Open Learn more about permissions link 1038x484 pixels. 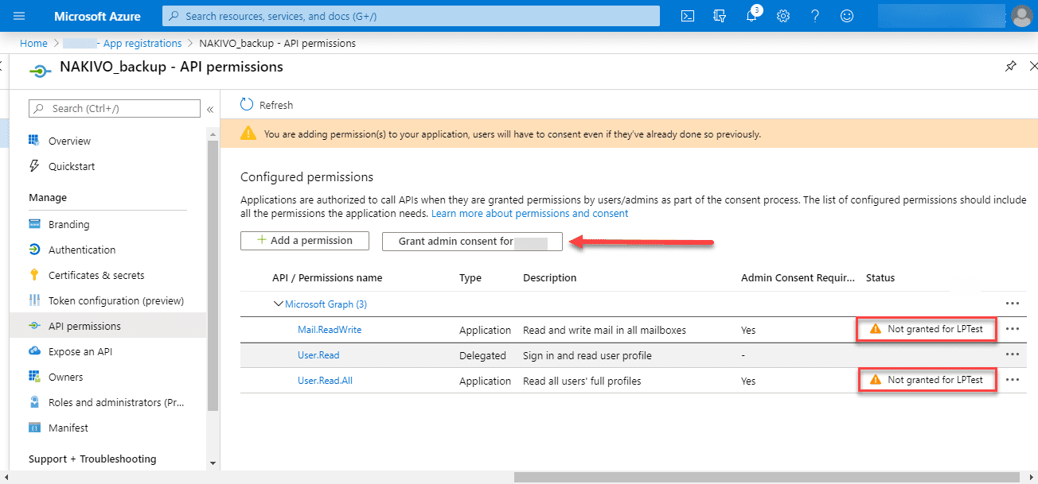[x=529, y=214]
